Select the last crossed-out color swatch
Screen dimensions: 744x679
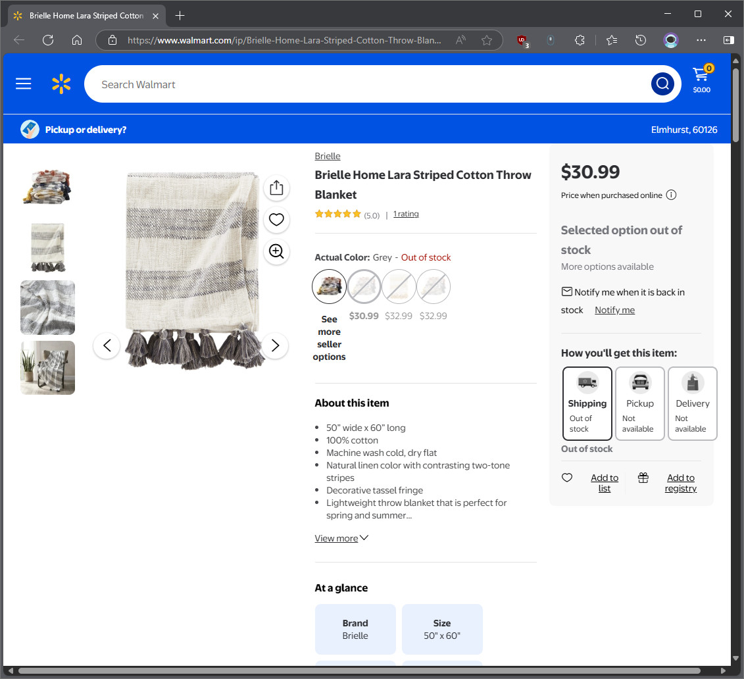click(x=434, y=287)
